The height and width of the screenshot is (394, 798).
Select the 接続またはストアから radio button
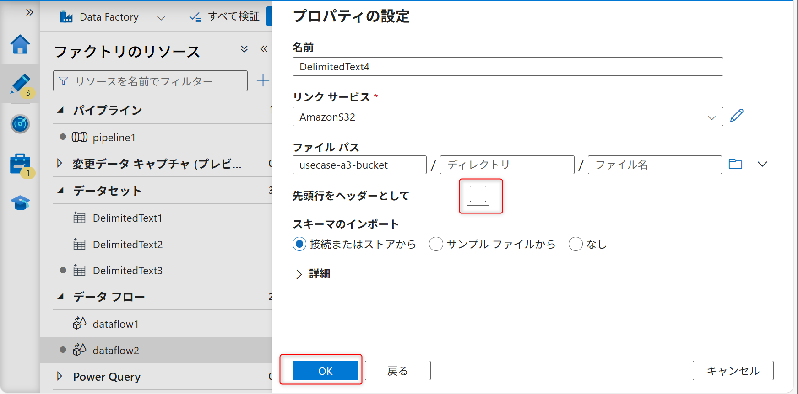pos(299,244)
